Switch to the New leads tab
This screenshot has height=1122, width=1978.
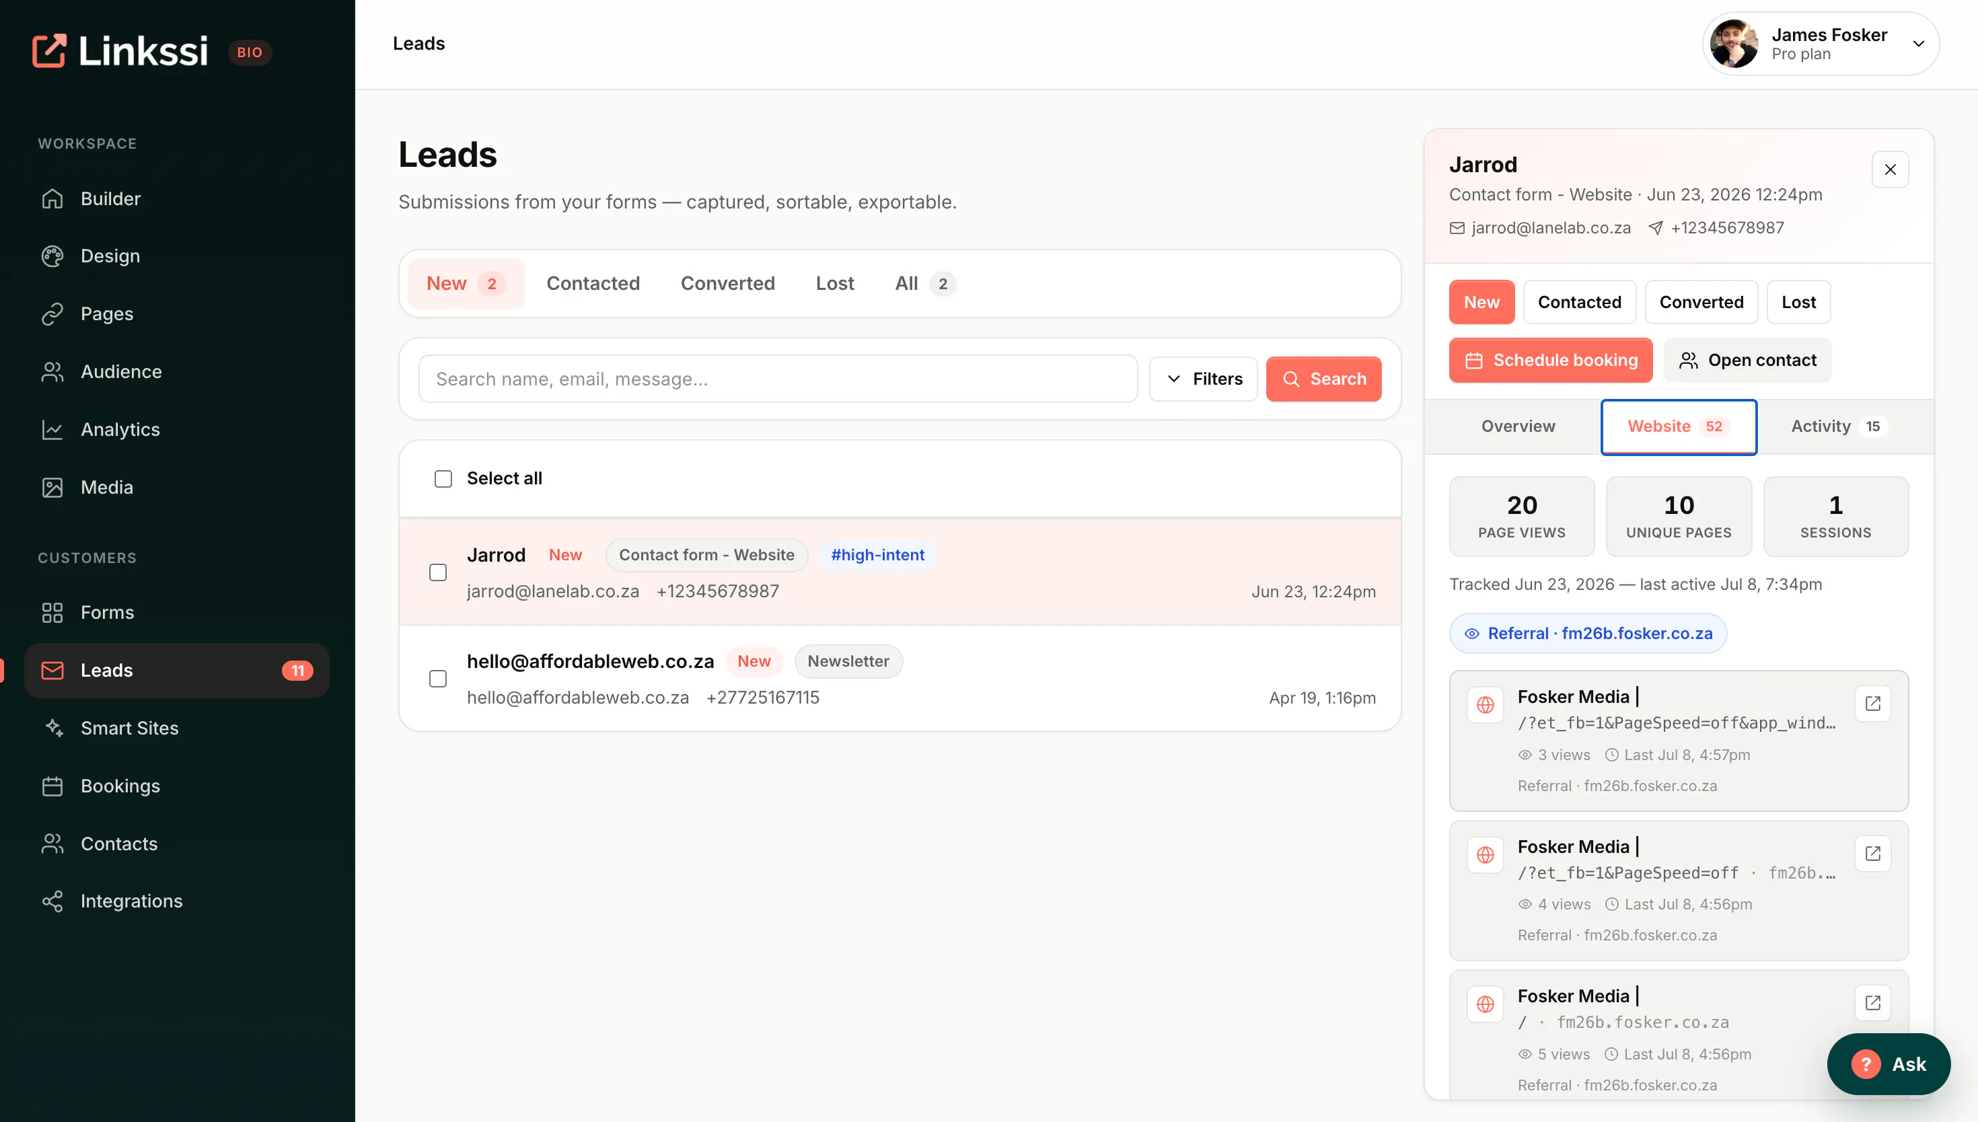(466, 284)
